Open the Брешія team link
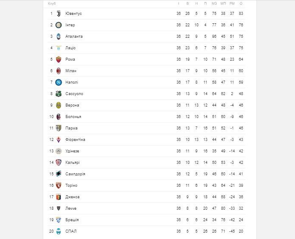This screenshot has width=295, height=239. (72, 220)
